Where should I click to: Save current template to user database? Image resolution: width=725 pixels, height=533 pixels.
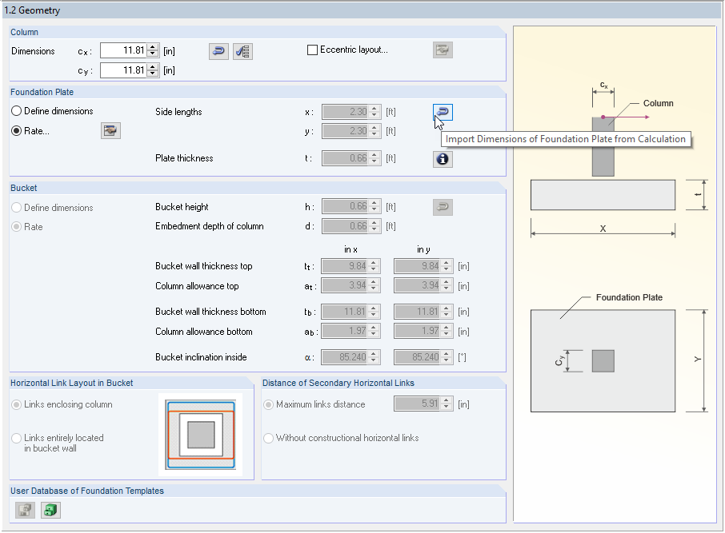click(x=25, y=510)
